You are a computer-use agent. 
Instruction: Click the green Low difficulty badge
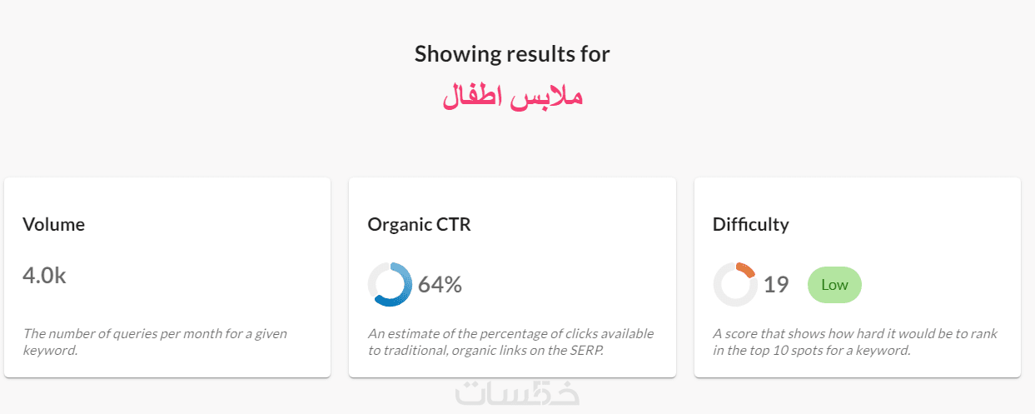(834, 285)
